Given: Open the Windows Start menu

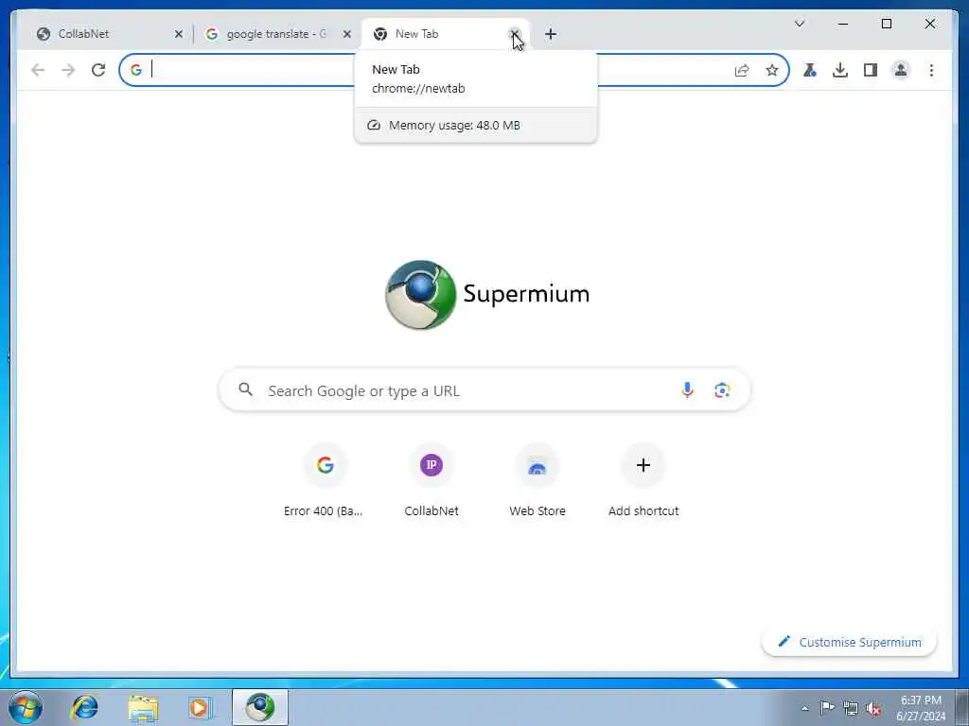Looking at the screenshot, I should pos(26,707).
